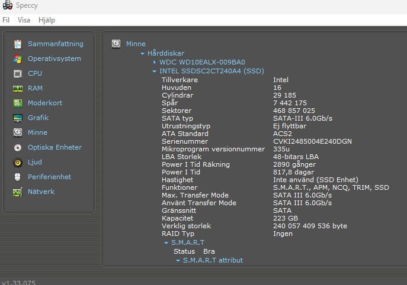Viewport: 407px width, 285px height.
Task: Open the Moderkort motherboard icon
Action: (17, 103)
